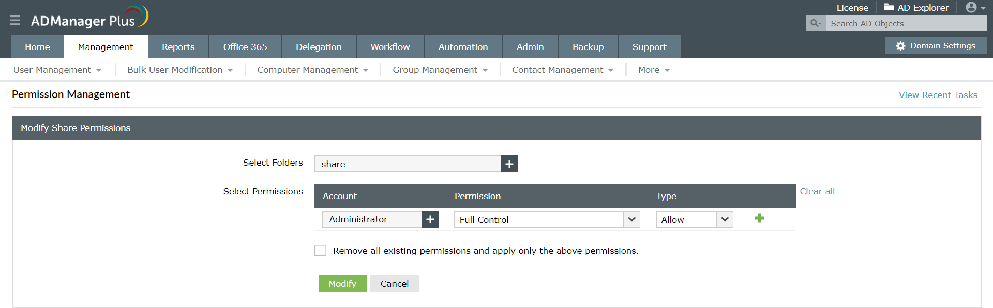
Task: Click the search magnifier icon
Action: 816,23
